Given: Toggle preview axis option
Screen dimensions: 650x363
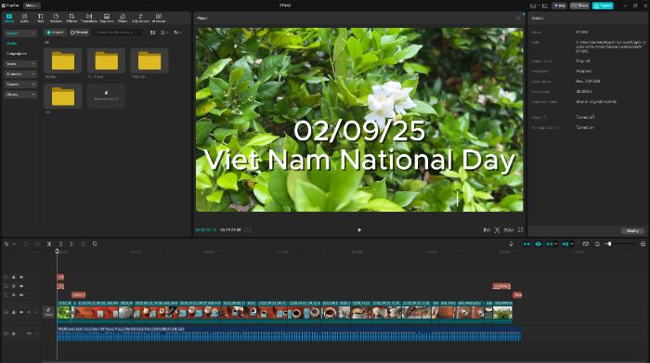Looking at the screenshot, I should [x=566, y=244].
